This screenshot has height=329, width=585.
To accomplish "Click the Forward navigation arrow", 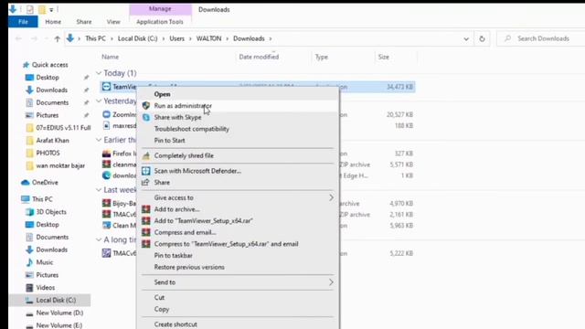I will tap(34, 38).
